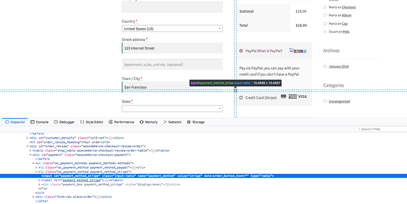Click ellipsis badge in payment_method_paypal node

[134, 167]
